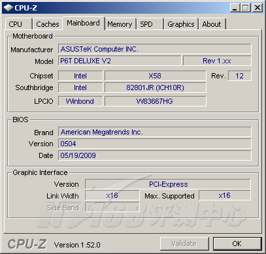This screenshot has width=266, height=254.
Task: Click the greyed Side Band label
Action: 63,208
